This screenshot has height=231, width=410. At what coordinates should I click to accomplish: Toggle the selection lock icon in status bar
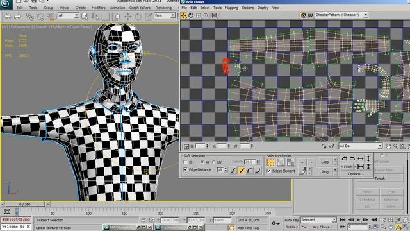143,220
